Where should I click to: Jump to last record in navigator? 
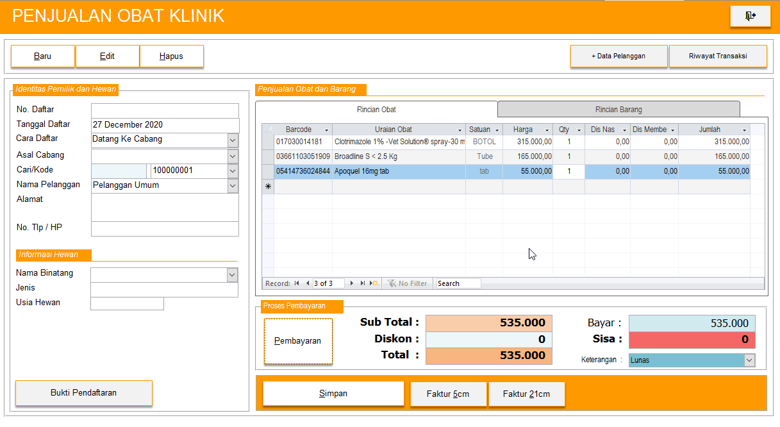[363, 283]
